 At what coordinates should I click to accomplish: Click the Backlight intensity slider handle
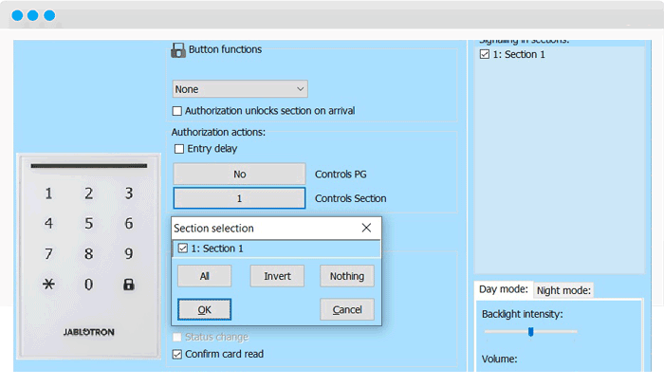click(531, 331)
